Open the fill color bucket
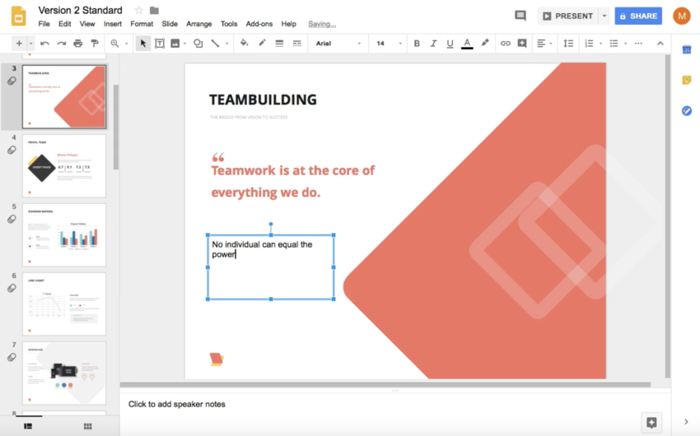 coord(244,43)
